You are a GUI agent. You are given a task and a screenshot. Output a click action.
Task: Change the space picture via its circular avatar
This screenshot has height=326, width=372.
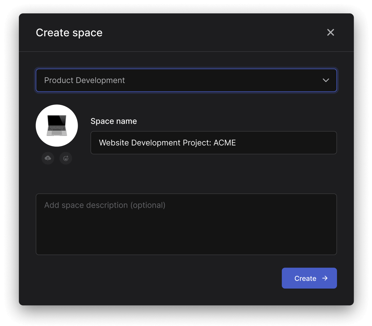57,126
